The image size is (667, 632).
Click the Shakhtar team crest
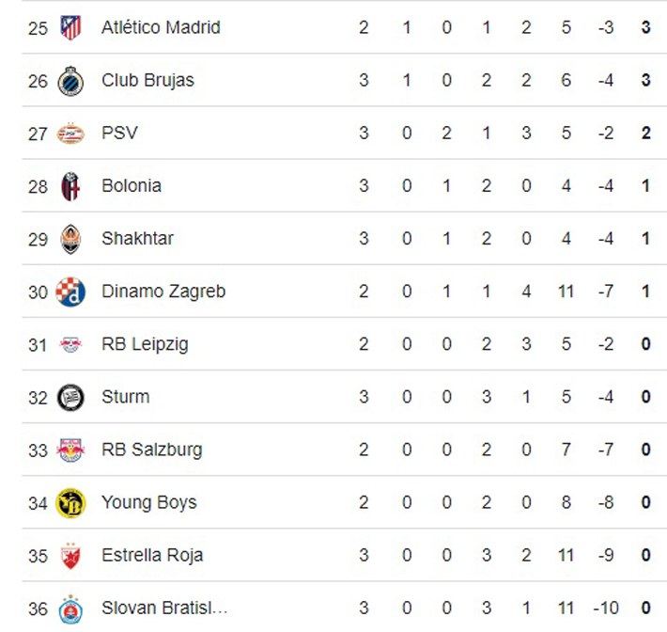[70, 239]
